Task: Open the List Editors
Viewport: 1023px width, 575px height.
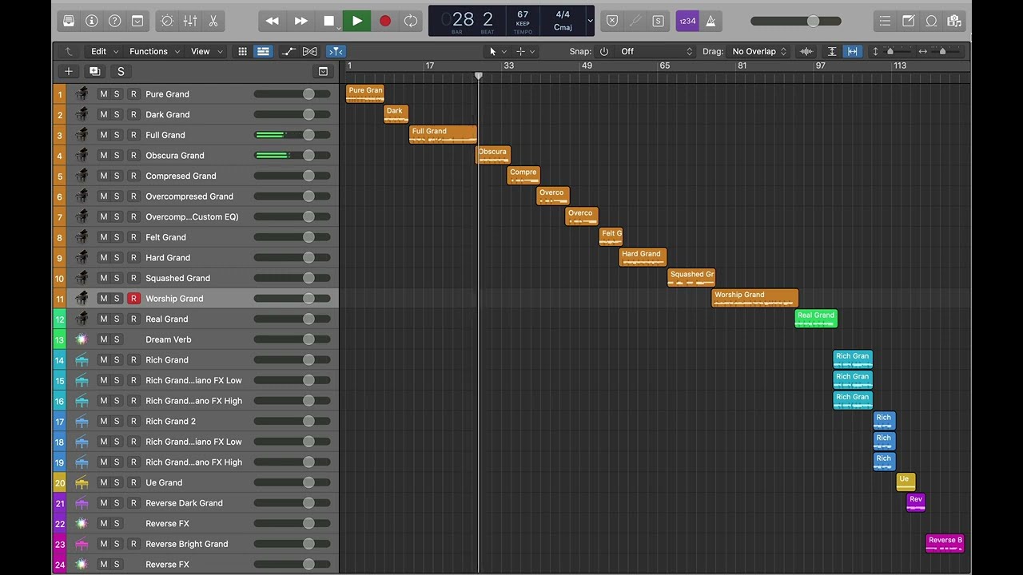Action: point(885,21)
